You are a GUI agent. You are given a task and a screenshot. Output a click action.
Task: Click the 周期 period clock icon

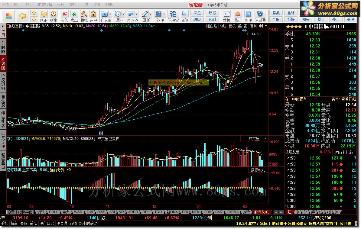point(118,14)
